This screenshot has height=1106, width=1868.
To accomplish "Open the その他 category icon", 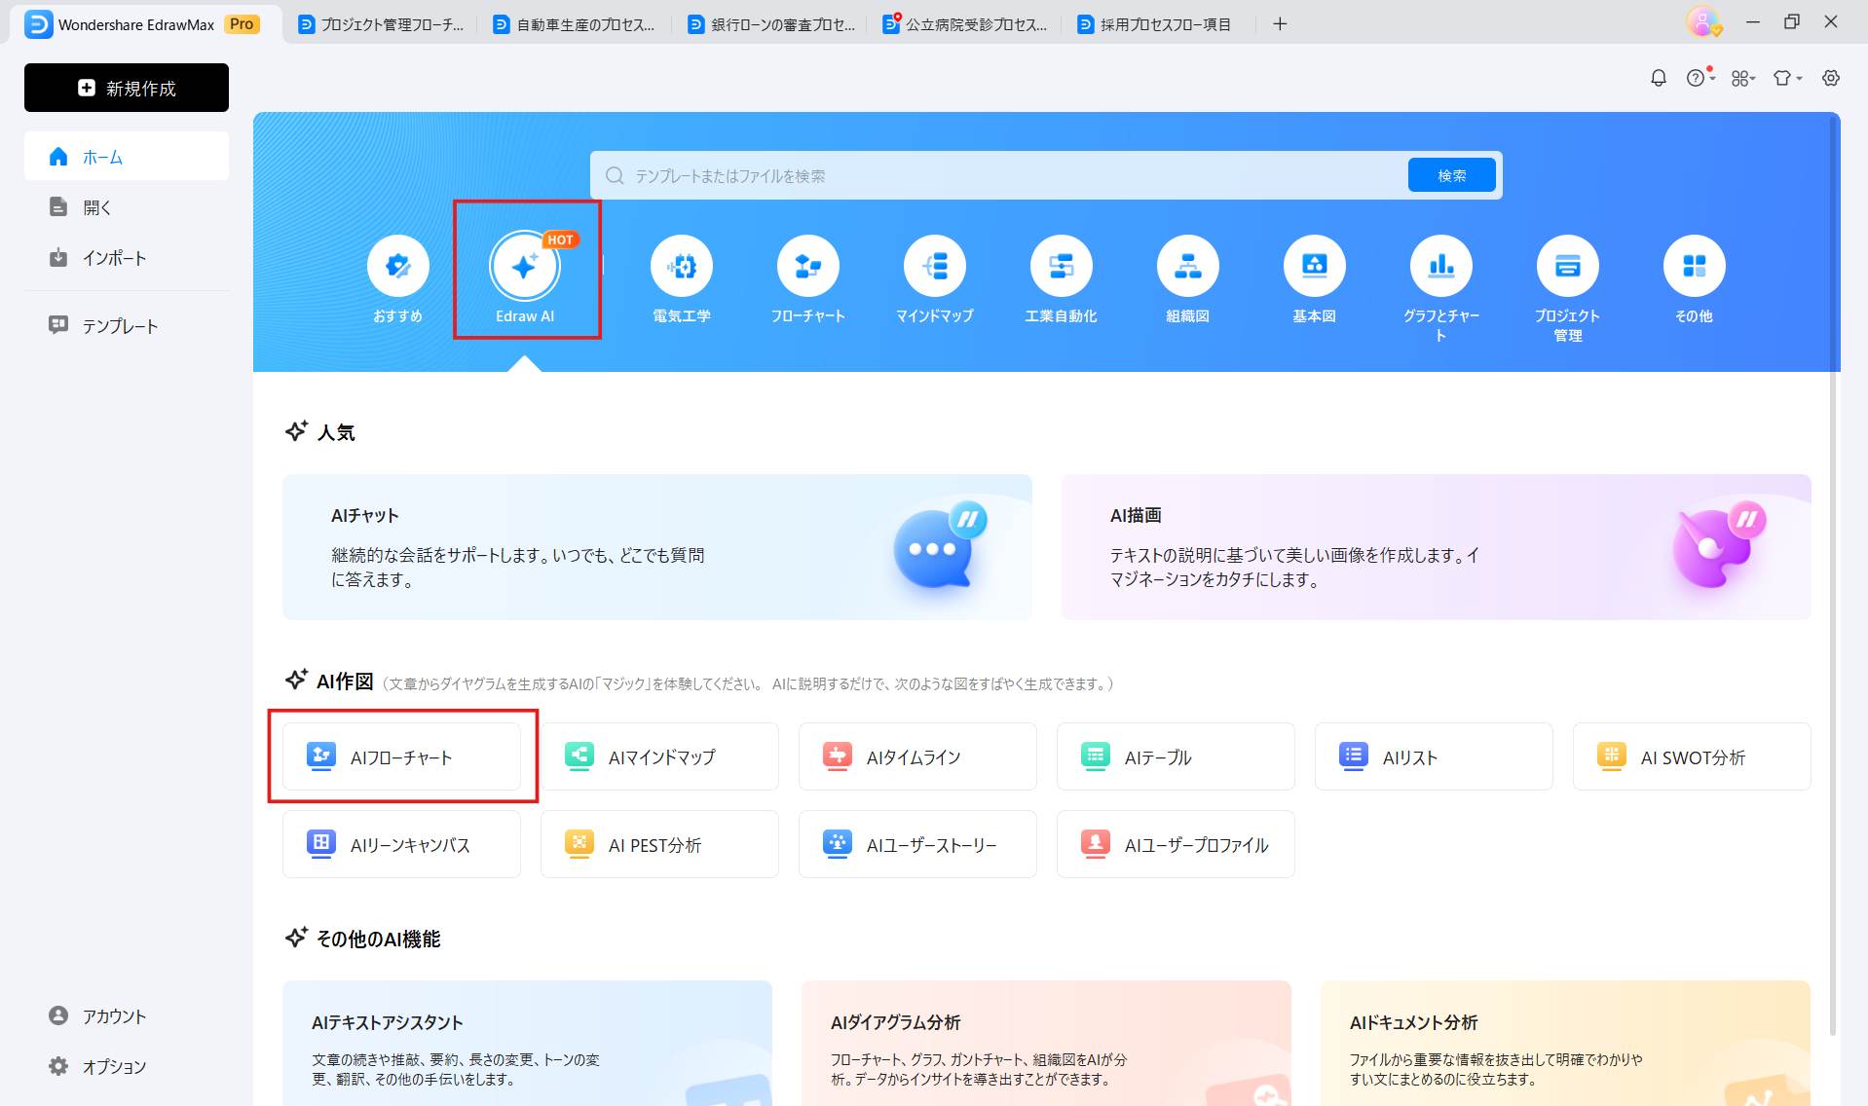I will coord(1695,266).
